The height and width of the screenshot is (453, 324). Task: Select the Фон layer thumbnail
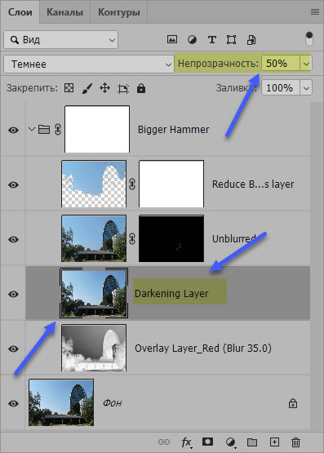coord(61,402)
